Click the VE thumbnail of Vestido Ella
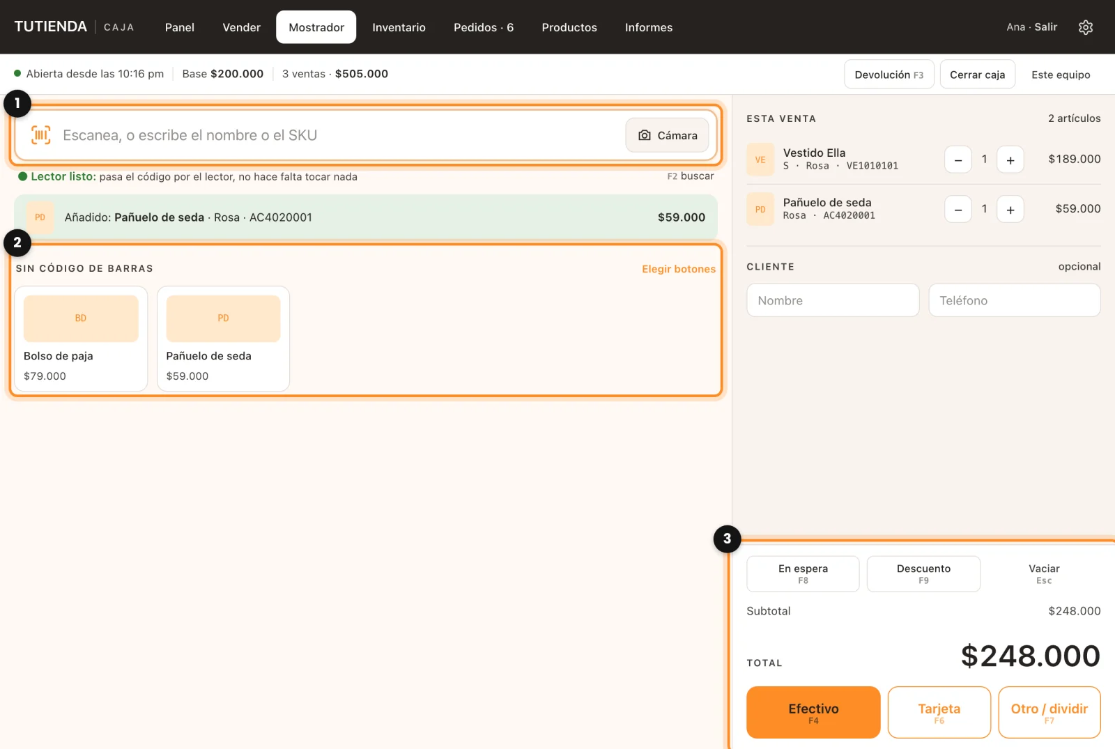Image resolution: width=1115 pixels, height=749 pixels. point(760,160)
